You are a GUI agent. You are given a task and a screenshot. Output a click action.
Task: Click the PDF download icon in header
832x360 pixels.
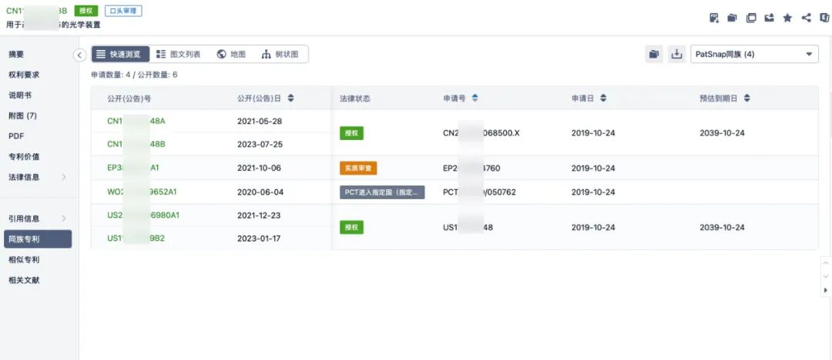tap(714, 18)
